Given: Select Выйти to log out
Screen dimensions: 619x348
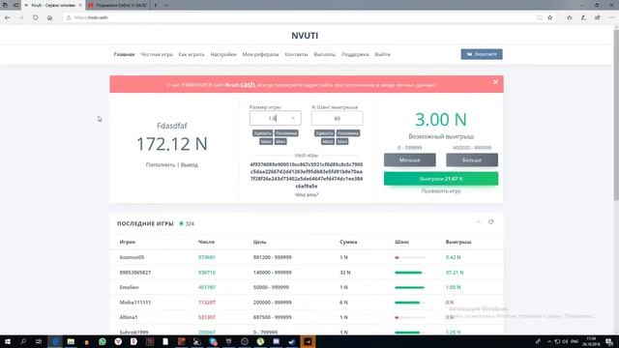Looking at the screenshot, I should click(x=382, y=54).
